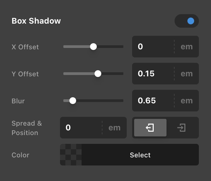Click the Box Shadow heading
This screenshot has height=181, width=211.
point(36,21)
